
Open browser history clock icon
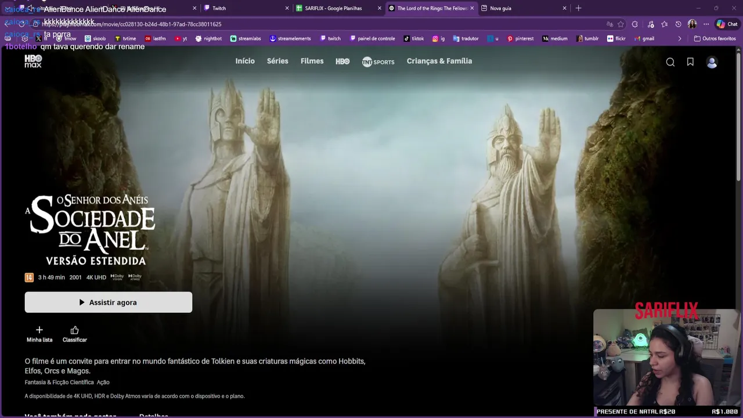point(679,24)
